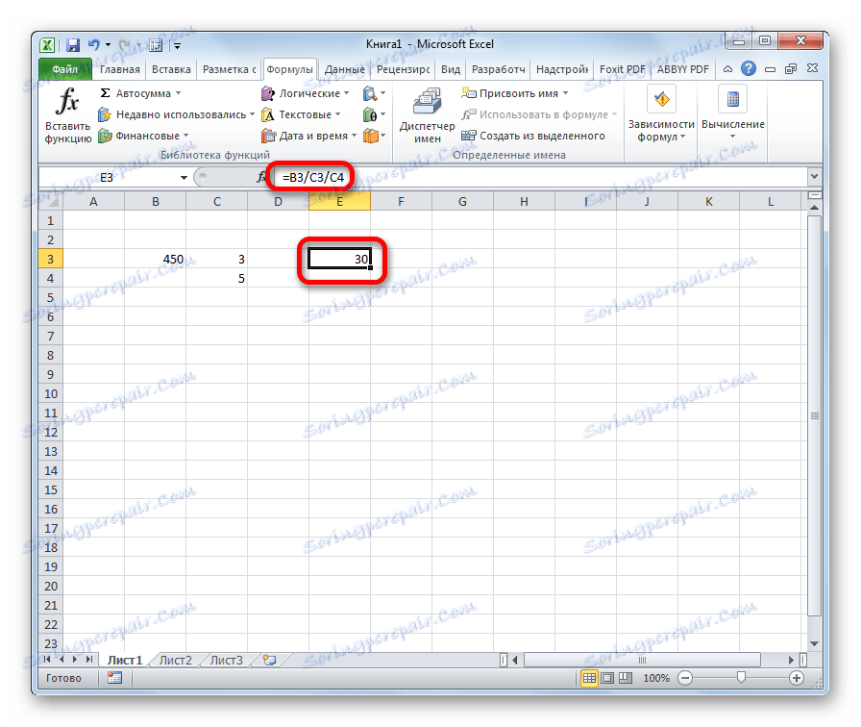Open Math and Trig functions icon
861x727 pixels.
tap(374, 114)
